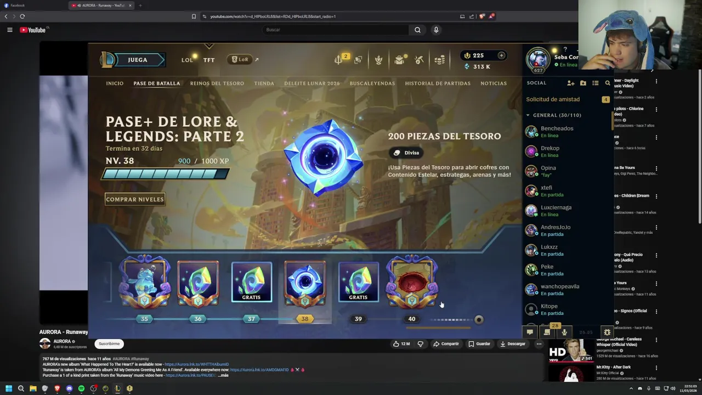702x395 pixels.
Task: Open more actions three-dot menu under video
Action: tap(539, 344)
